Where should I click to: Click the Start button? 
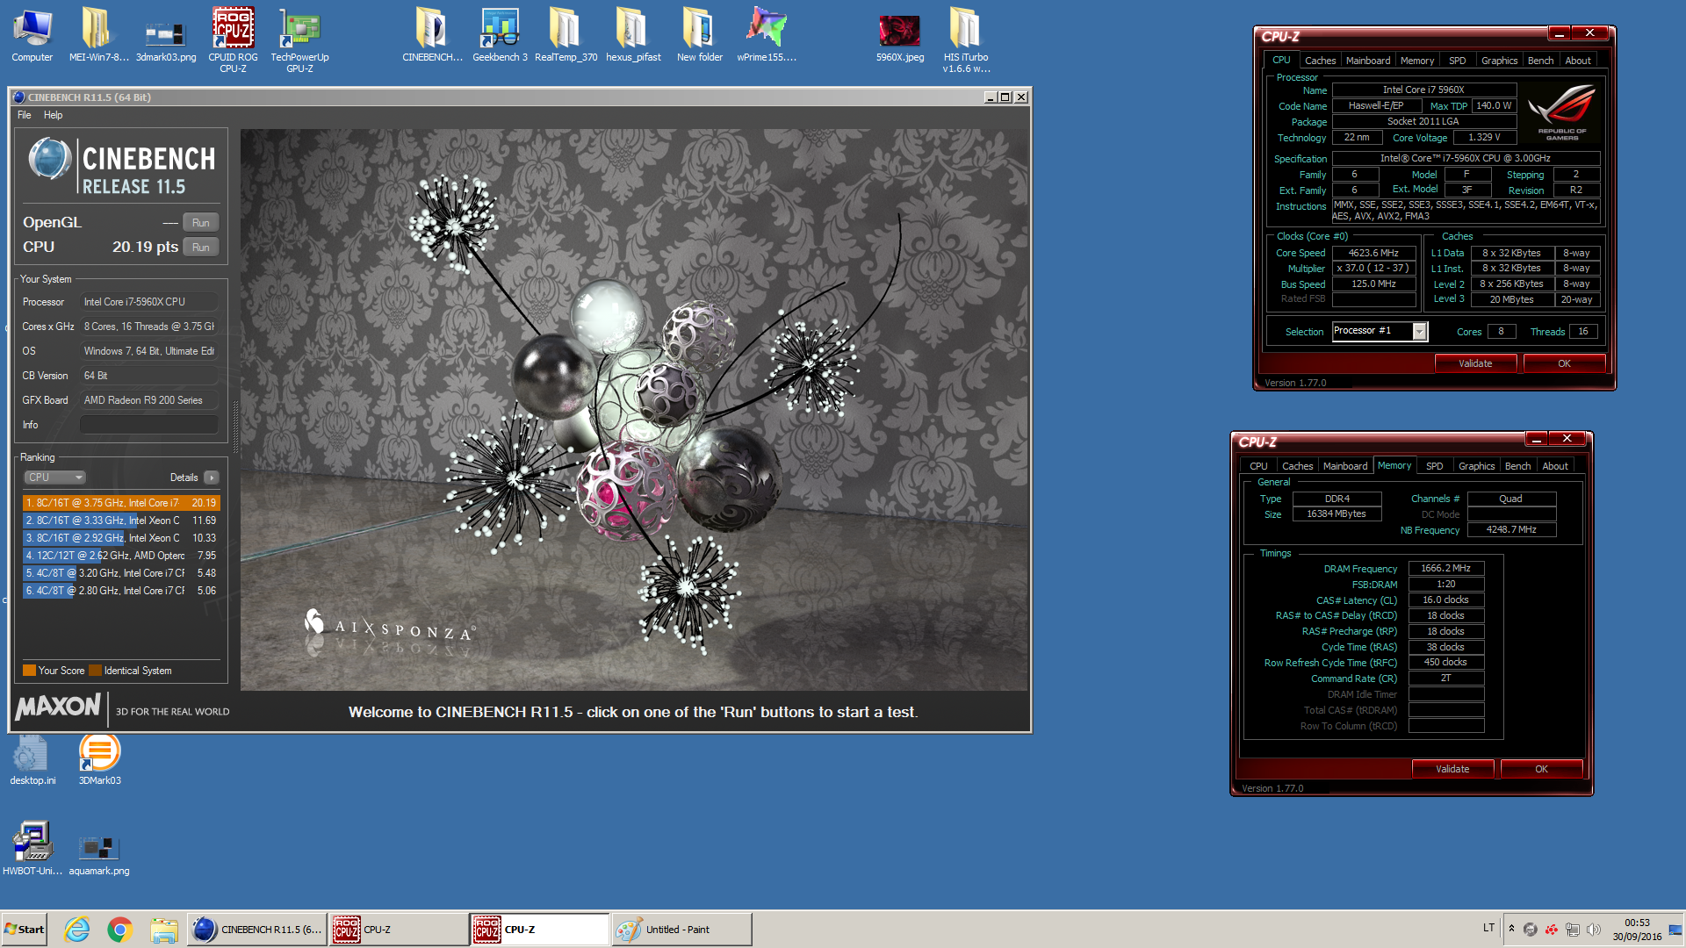24,929
